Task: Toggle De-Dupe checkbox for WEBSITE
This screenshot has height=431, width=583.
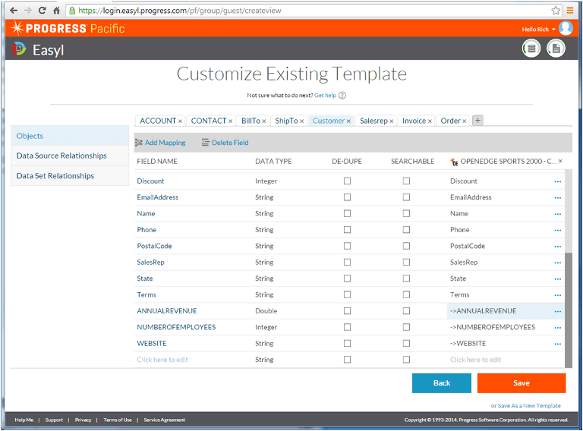Action: pos(347,344)
